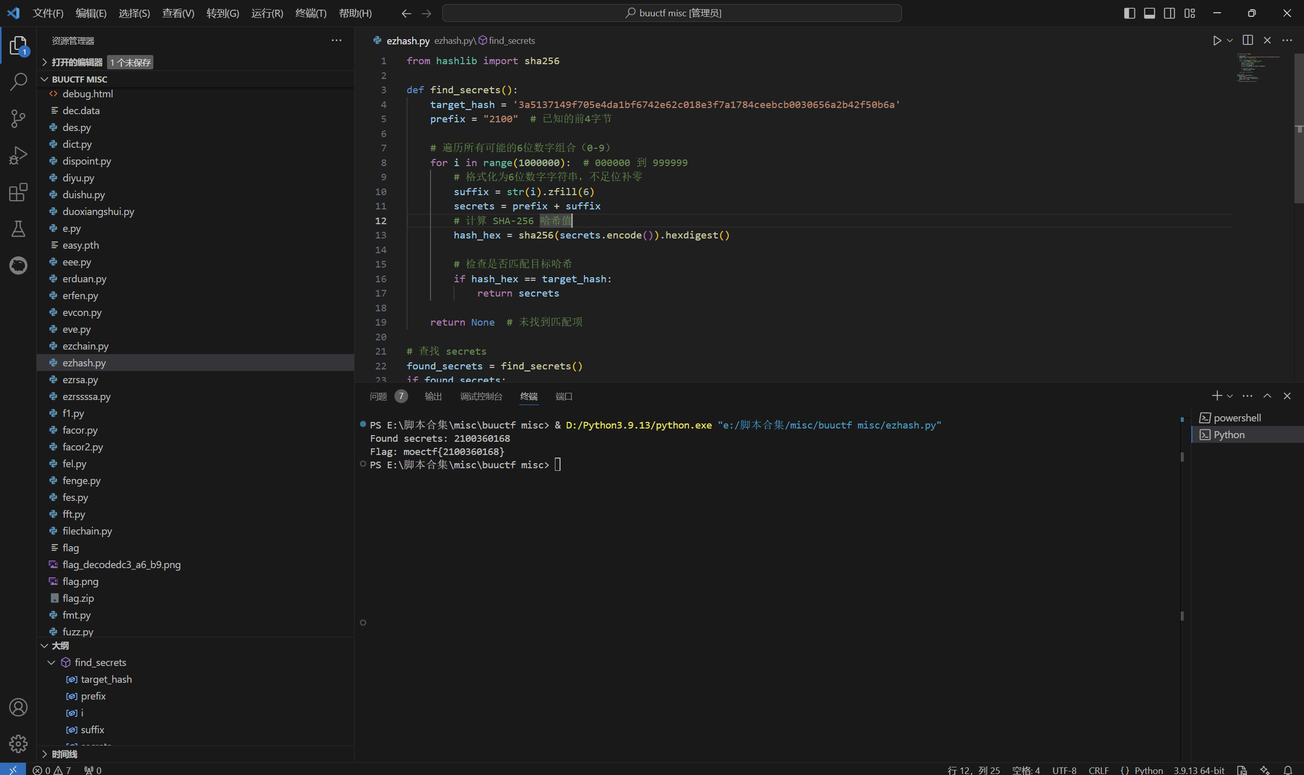Viewport: 1304px width, 775px height.
Task: Click the ports forwarded indicator in status bar
Action: tap(93, 770)
